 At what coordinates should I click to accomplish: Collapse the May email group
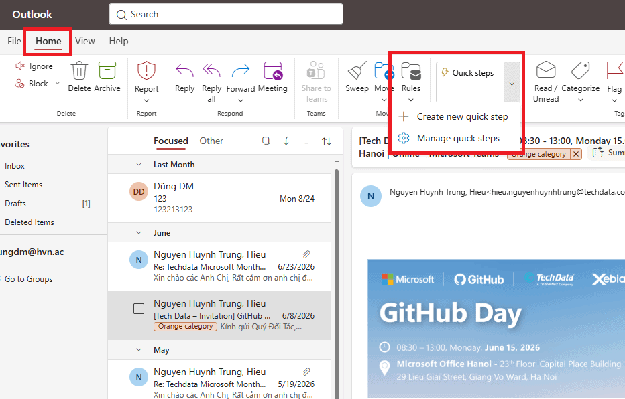pos(139,349)
